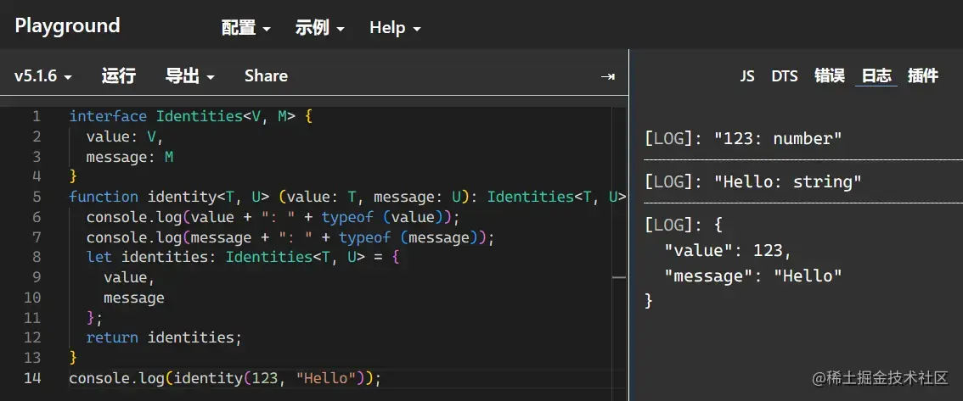The height and width of the screenshot is (401, 963).
Task: Click '"message": "Hello"' in log output
Action: point(753,276)
